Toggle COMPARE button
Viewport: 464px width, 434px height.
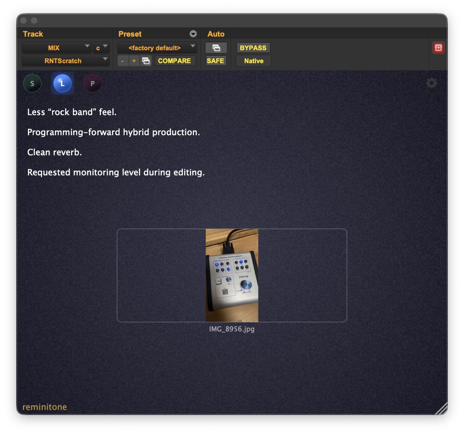click(174, 61)
